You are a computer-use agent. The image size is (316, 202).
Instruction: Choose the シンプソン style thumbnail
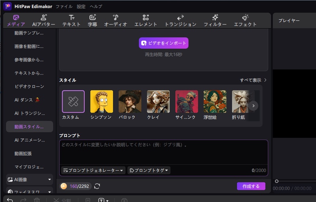[x=102, y=102]
